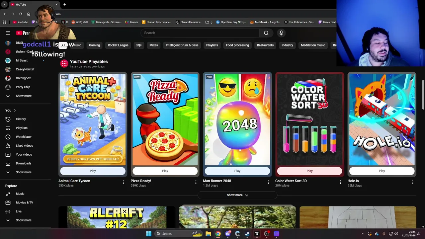Image resolution: width=425 pixels, height=239 pixels.
Task: Open Chrome apps grid in bookmarks bar
Action: 4,22
